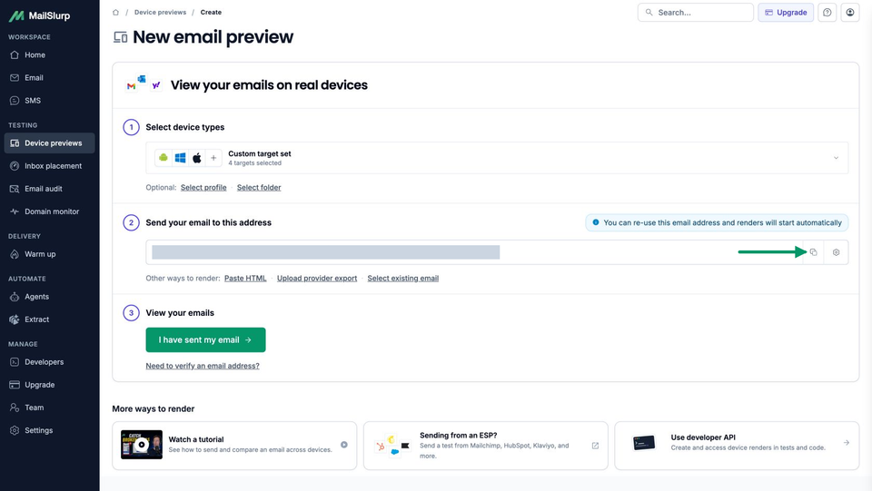Screen dimensions: 872x491
Task: Open the Team page
Action: click(49, 408)
